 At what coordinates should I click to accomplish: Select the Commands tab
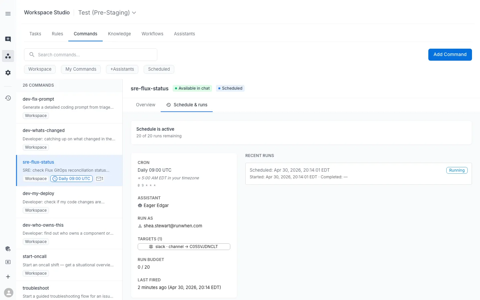point(85,34)
